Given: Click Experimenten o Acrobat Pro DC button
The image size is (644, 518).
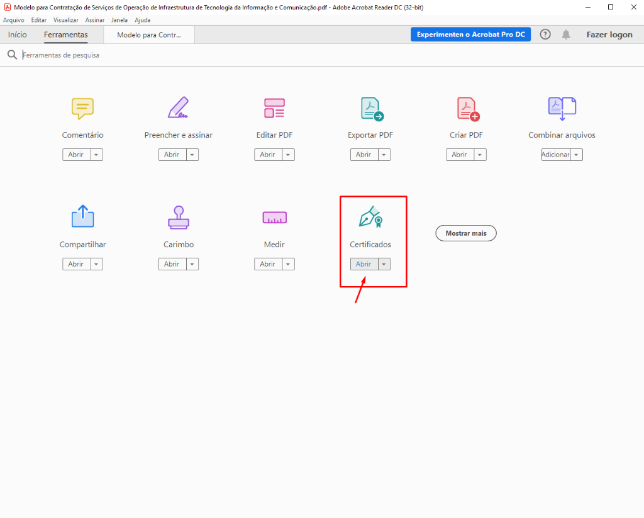Looking at the screenshot, I should [x=470, y=35].
